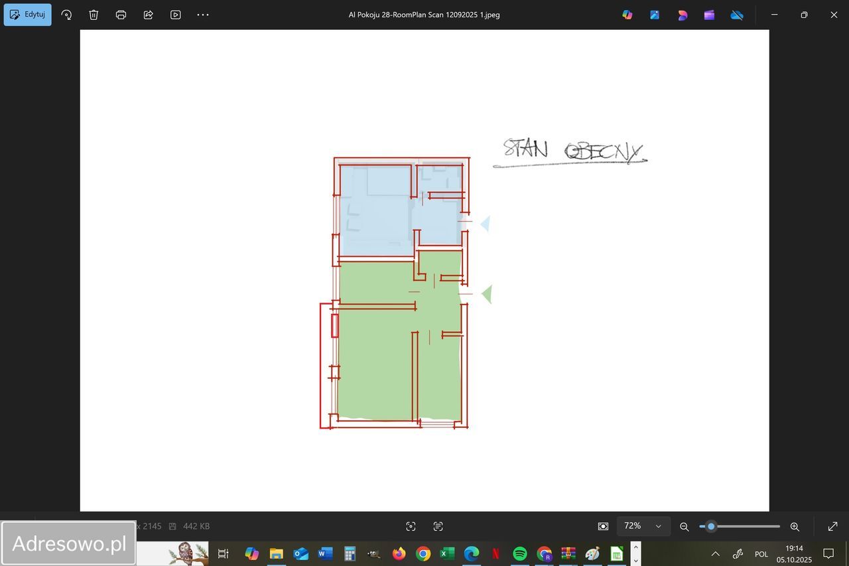
Task: Toggle full screen view with arrows icon
Action: coord(832,526)
